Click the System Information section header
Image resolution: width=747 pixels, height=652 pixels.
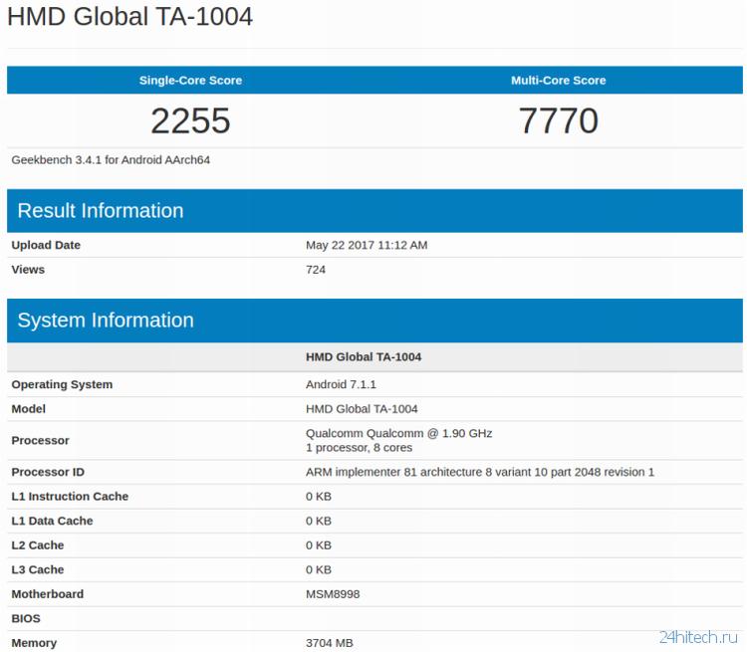click(106, 320)
